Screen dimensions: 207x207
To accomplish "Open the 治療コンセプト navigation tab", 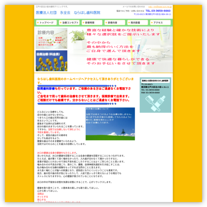I will (x=69, y=23).
